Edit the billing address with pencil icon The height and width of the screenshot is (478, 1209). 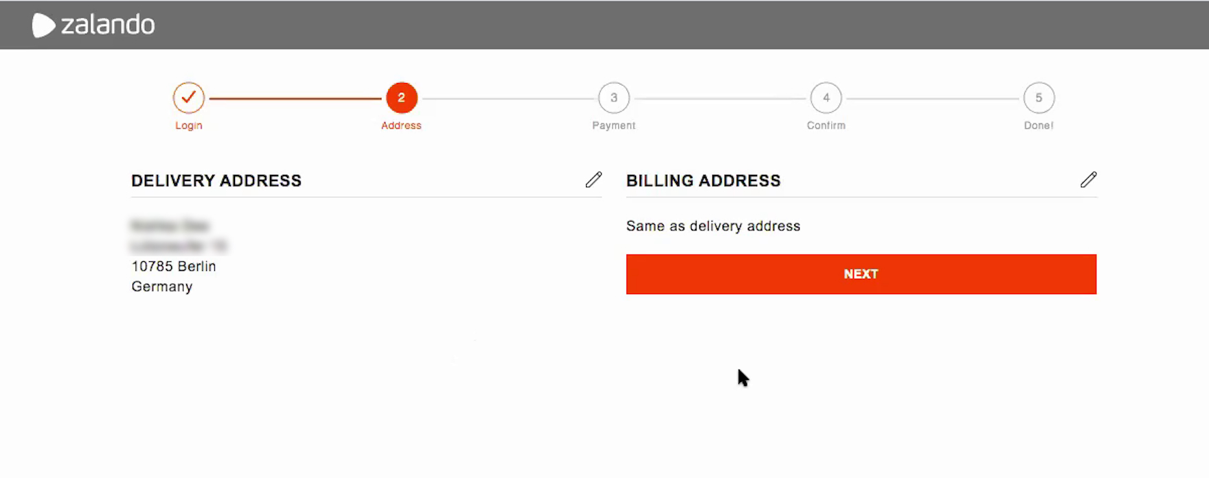pos(1088,180)
